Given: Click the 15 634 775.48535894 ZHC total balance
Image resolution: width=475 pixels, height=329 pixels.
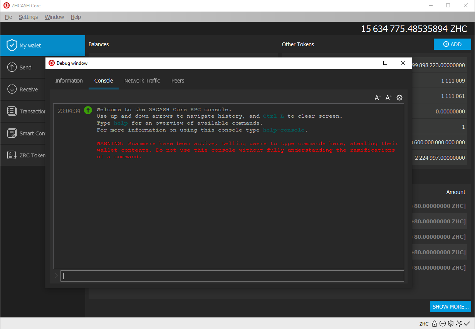Looking at the screenshot, I should tap(414, 29).
